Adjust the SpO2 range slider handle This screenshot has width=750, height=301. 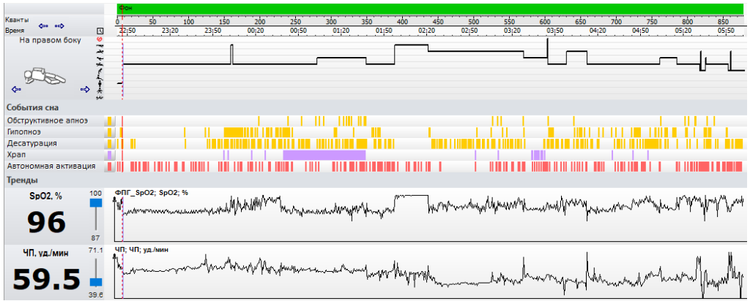pyautogui.click(x=96, y=202)
